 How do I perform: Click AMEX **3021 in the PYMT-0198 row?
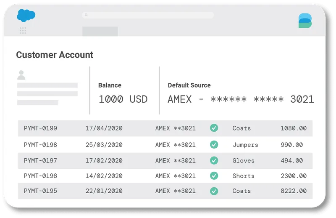(x=176, y=145)
